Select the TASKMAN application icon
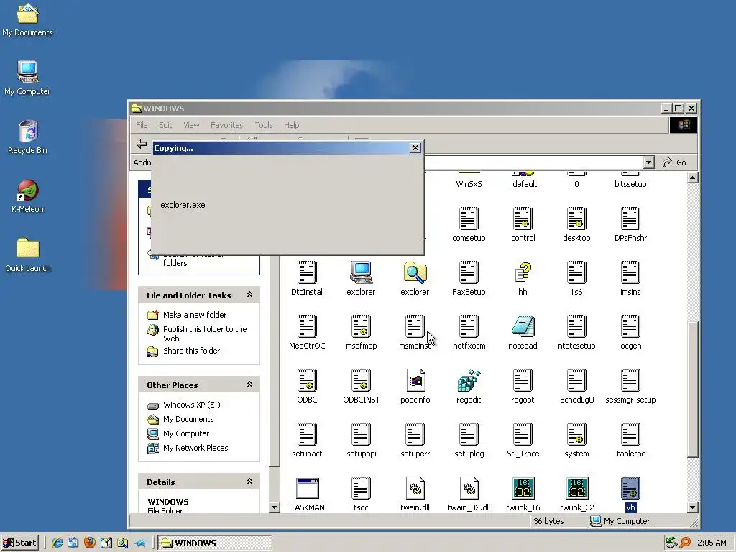This screenshot has height=552, width=736. 308,488
